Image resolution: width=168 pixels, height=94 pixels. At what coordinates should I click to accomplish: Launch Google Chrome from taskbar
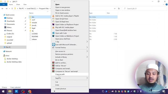point(30,91)
